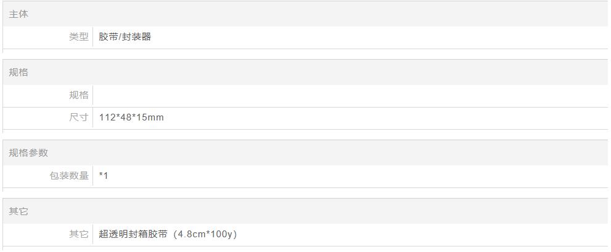Click the 规格 row label
611x252 pixels.
79,95
